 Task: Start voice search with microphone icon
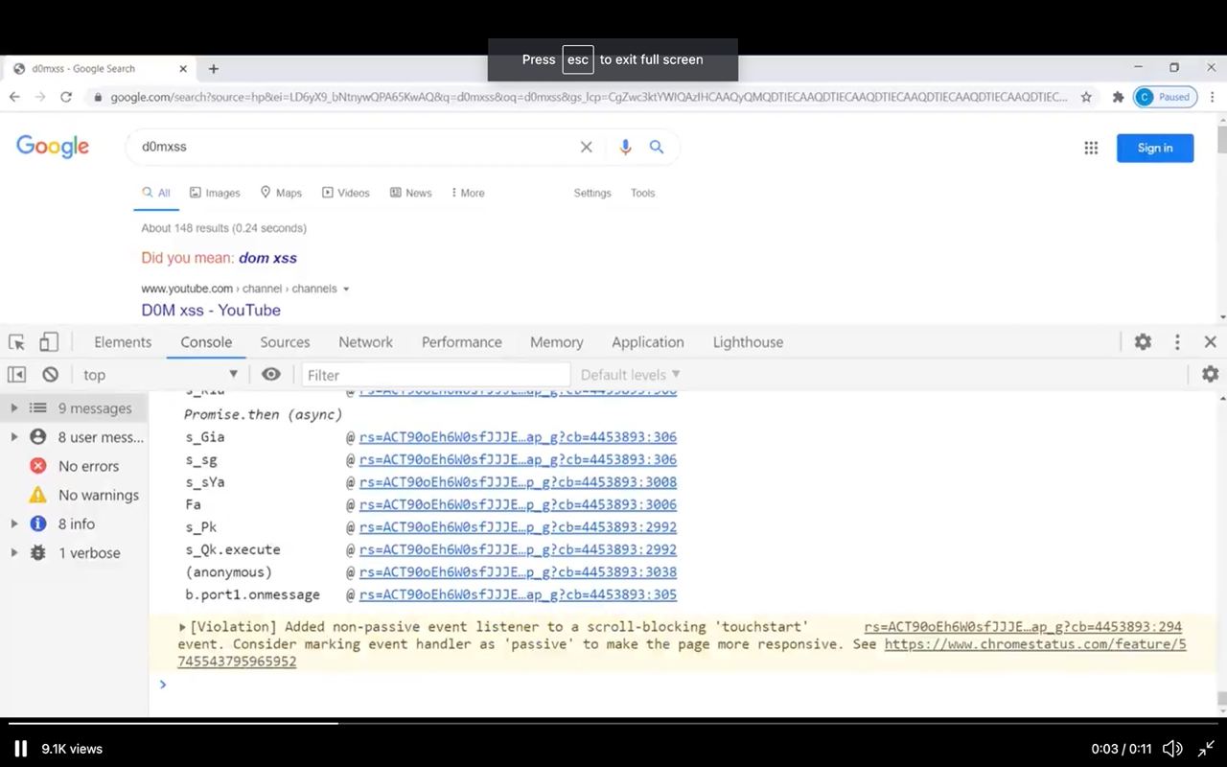tap(625, 147)
